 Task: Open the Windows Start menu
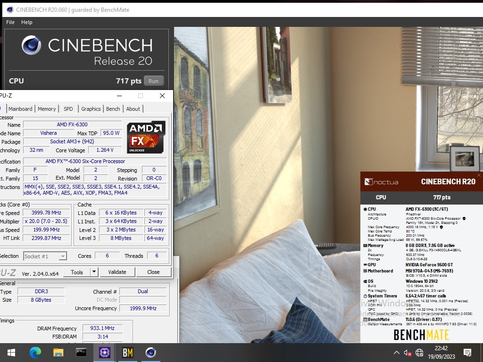click(11, 353)
